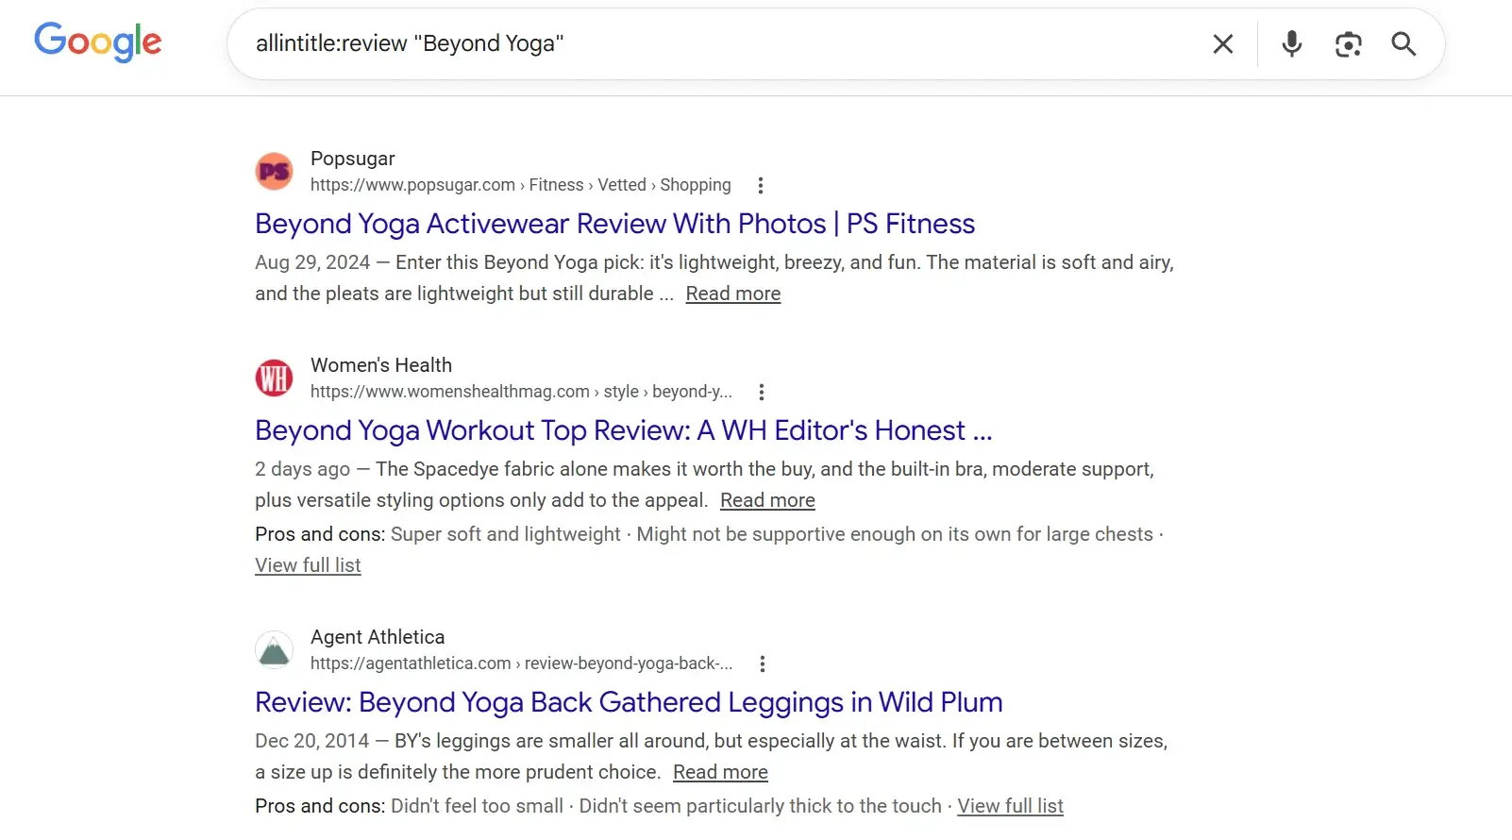Open the three-dot menu on the Agent Athletica result

tap(763, 664)
